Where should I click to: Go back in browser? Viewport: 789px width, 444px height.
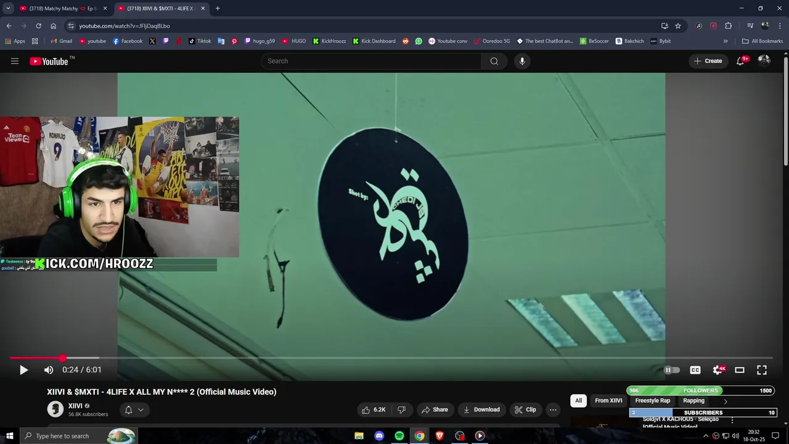pos(9,26)
